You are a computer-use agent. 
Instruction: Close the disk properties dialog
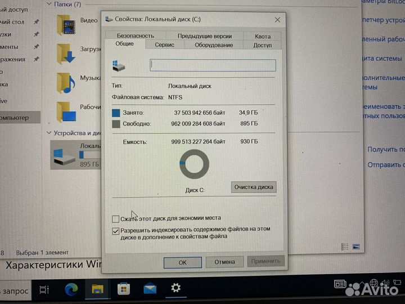pyautogui.click(x=277, y=20)
